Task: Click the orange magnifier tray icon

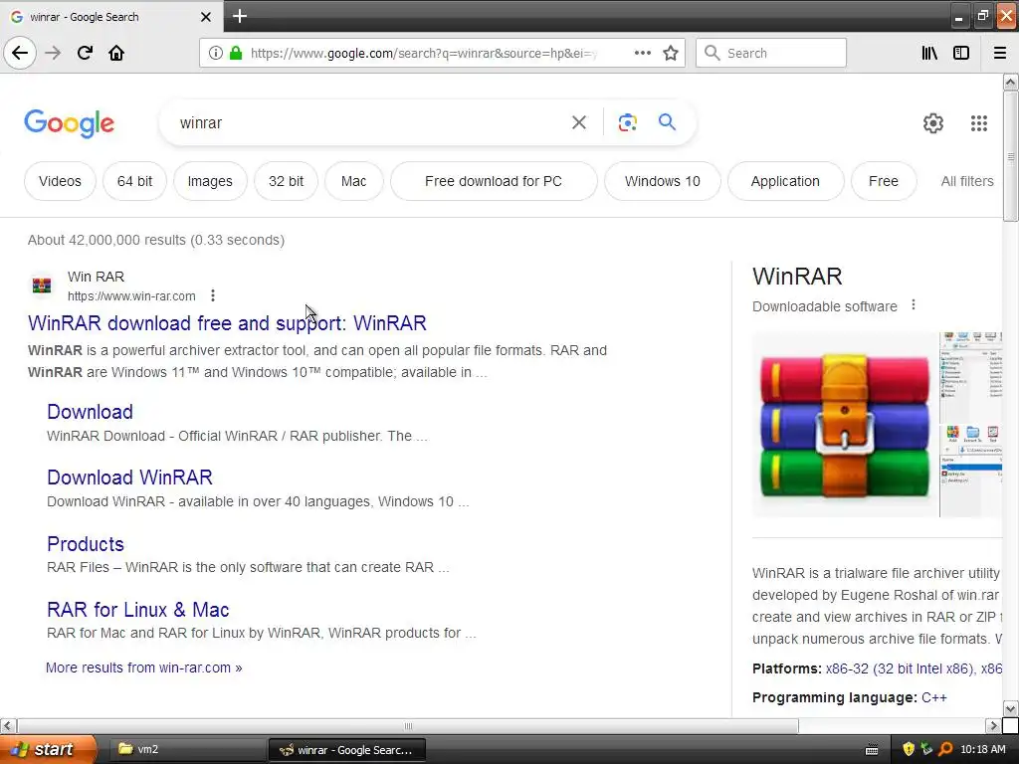Action: click(x=945, y=749)
